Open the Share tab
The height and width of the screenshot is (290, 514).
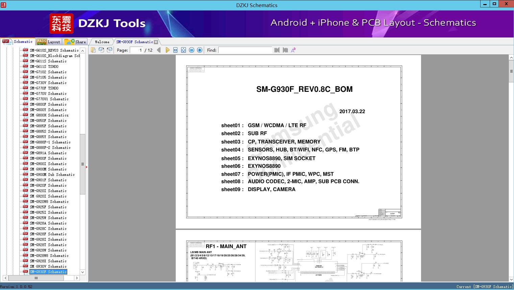tap(75, 42)
